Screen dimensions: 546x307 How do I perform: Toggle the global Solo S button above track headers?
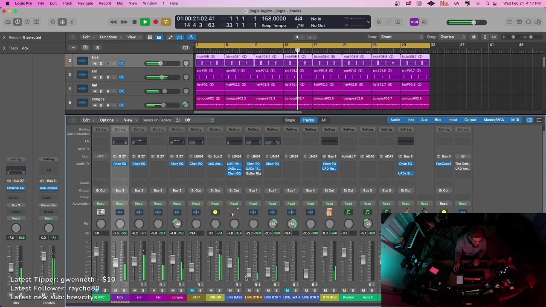(97, 48)
